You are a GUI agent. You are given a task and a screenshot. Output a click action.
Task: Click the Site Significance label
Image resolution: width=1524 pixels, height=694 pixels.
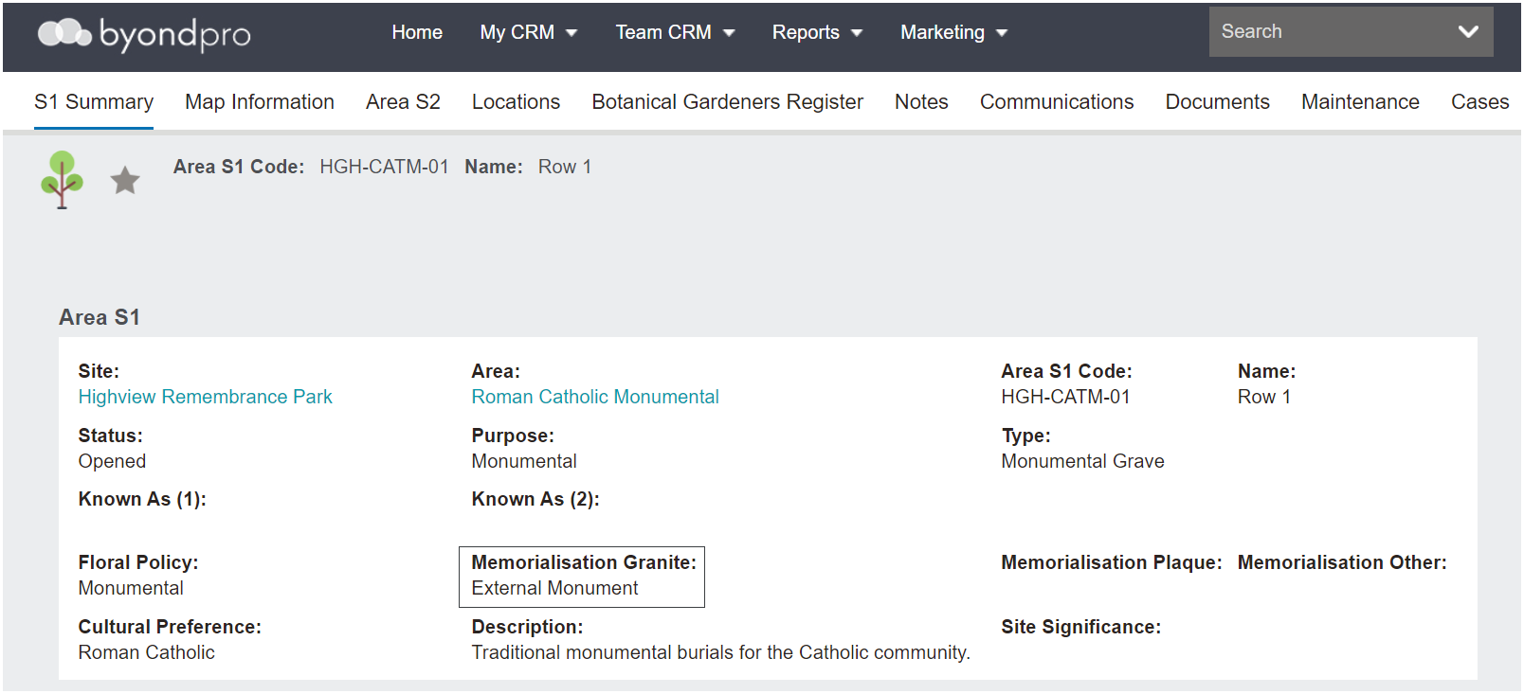[1080, 627]
